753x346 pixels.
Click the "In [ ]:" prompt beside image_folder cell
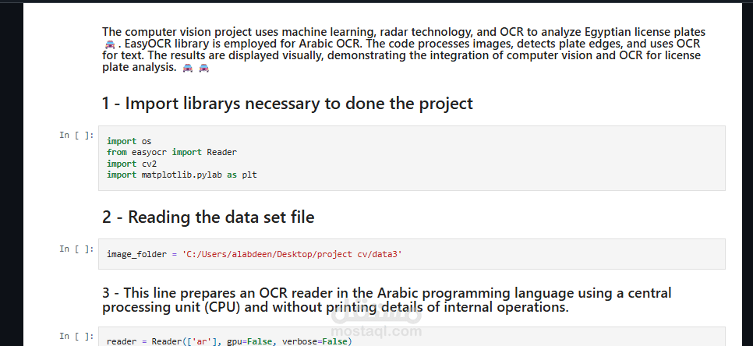(76, 249)
